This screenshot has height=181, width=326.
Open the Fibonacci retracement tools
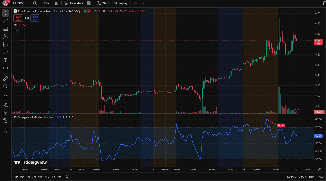(5, 29)
